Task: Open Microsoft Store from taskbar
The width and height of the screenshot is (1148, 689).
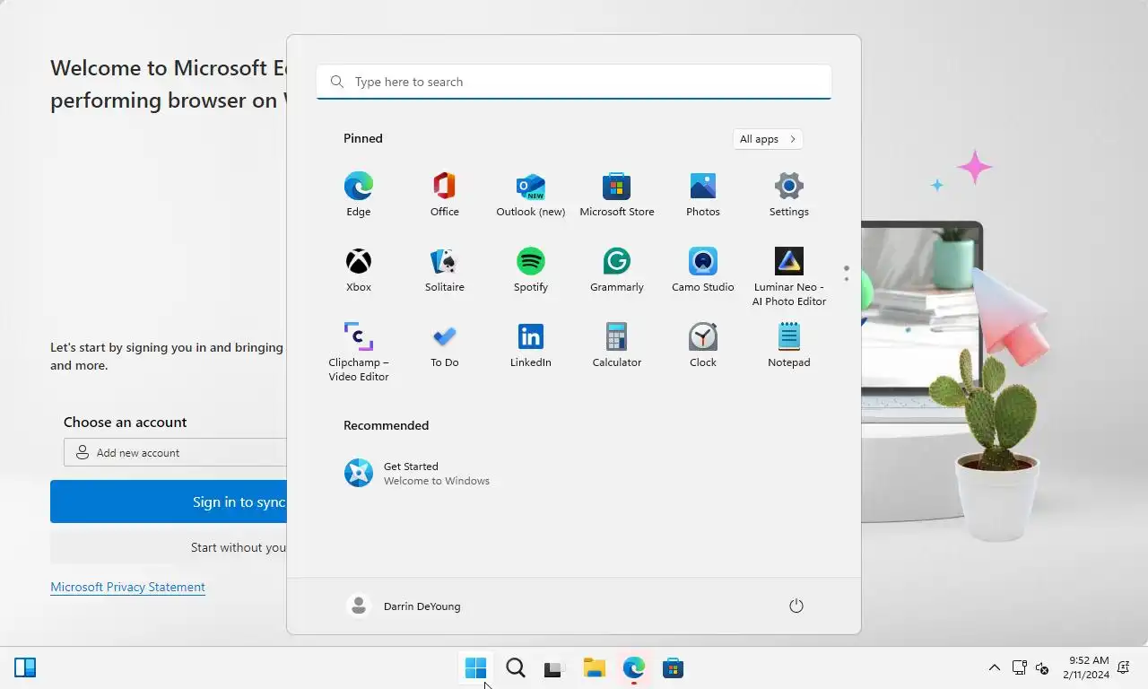Action: tap(673, 667)
